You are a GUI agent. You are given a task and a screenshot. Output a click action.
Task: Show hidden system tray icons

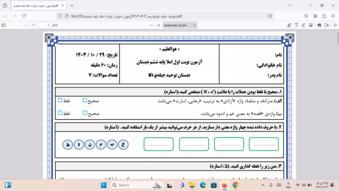263,185
